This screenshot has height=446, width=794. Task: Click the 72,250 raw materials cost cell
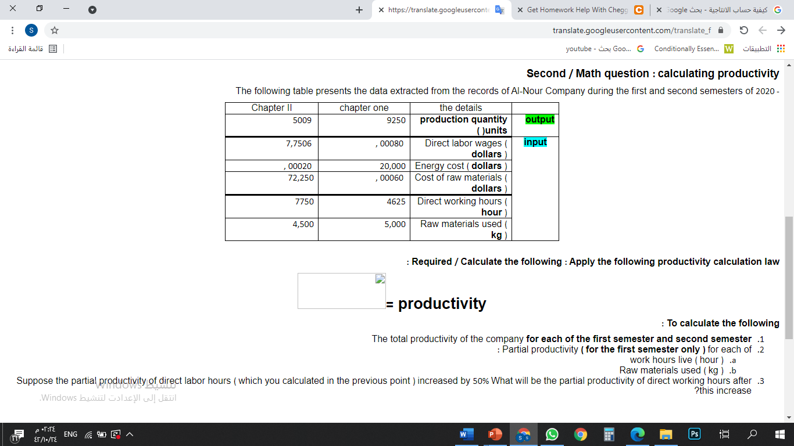[x=271, y=183]
